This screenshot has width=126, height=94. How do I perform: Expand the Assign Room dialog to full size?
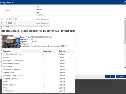125,2
